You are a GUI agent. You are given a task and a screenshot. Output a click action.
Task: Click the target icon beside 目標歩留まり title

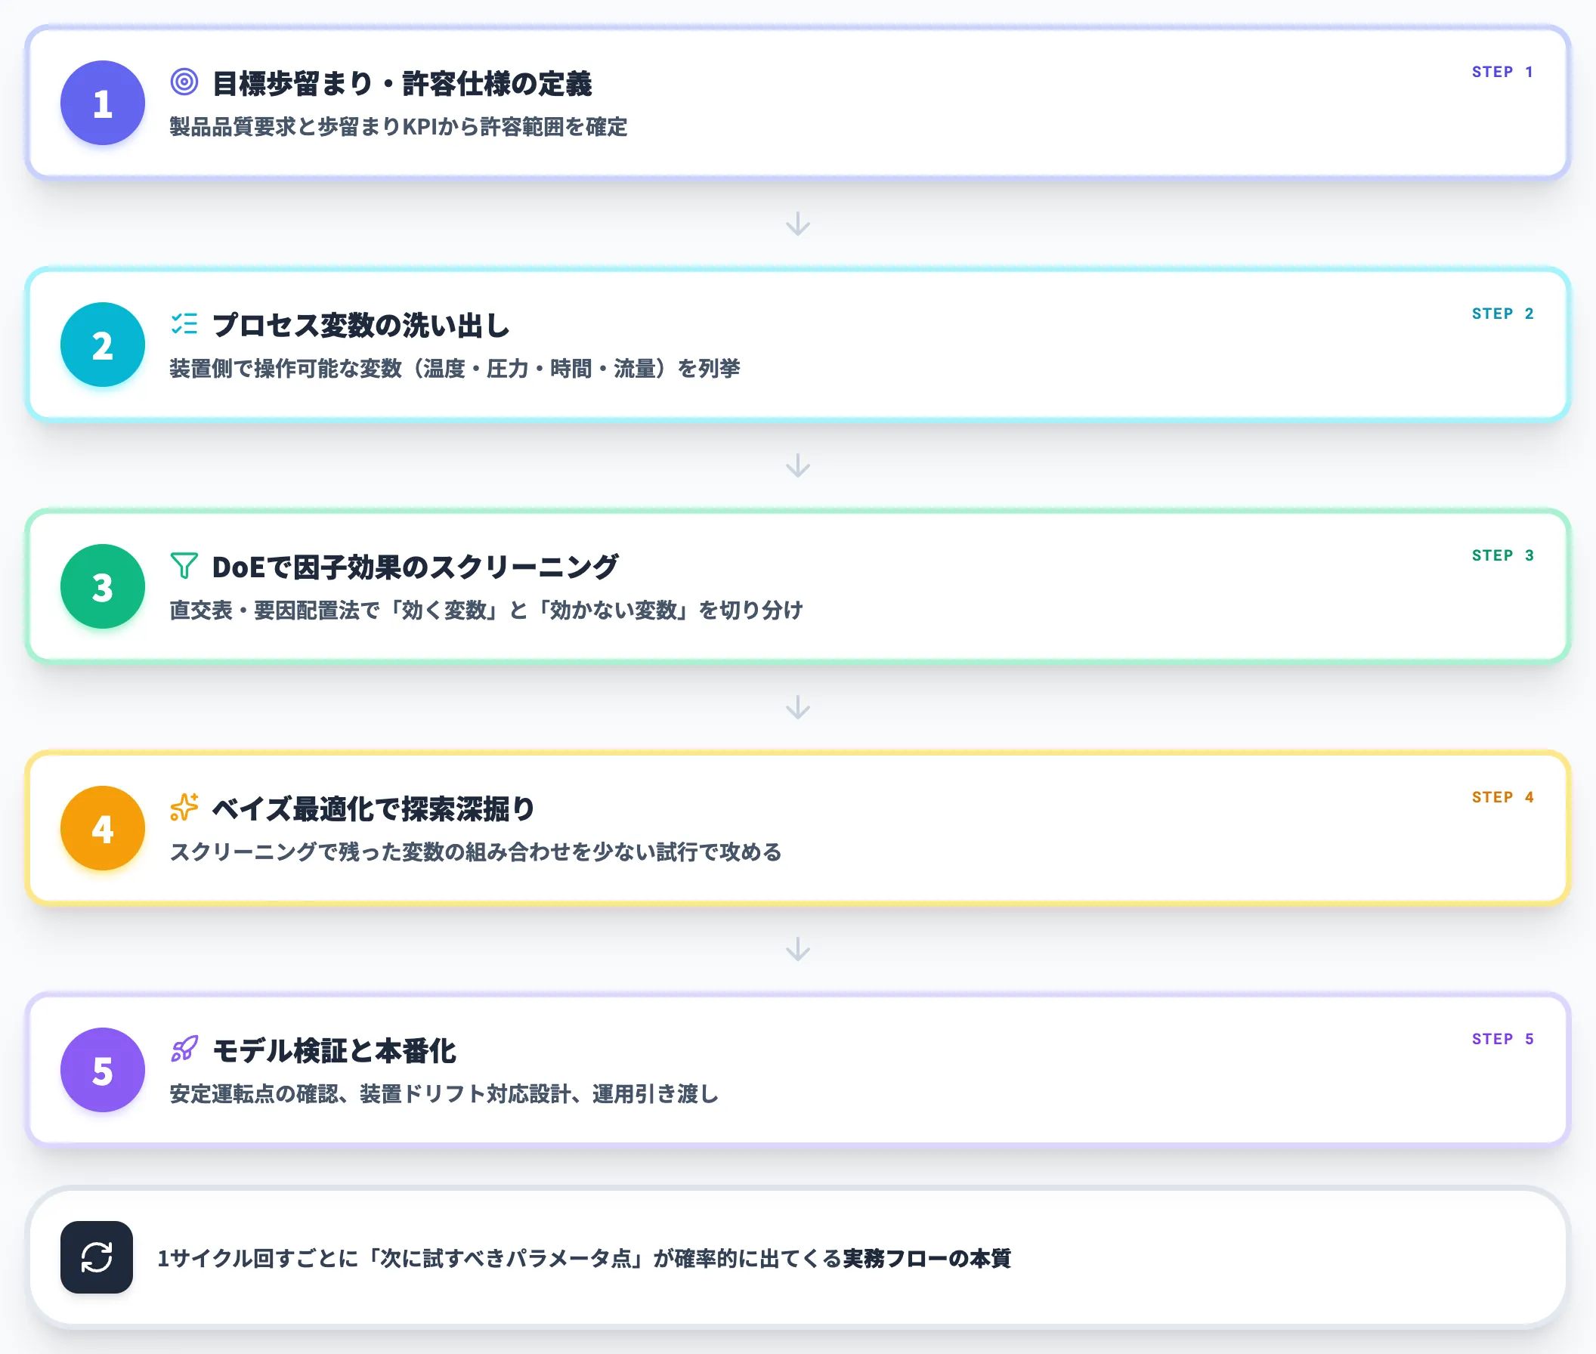[x=184, y=82]
